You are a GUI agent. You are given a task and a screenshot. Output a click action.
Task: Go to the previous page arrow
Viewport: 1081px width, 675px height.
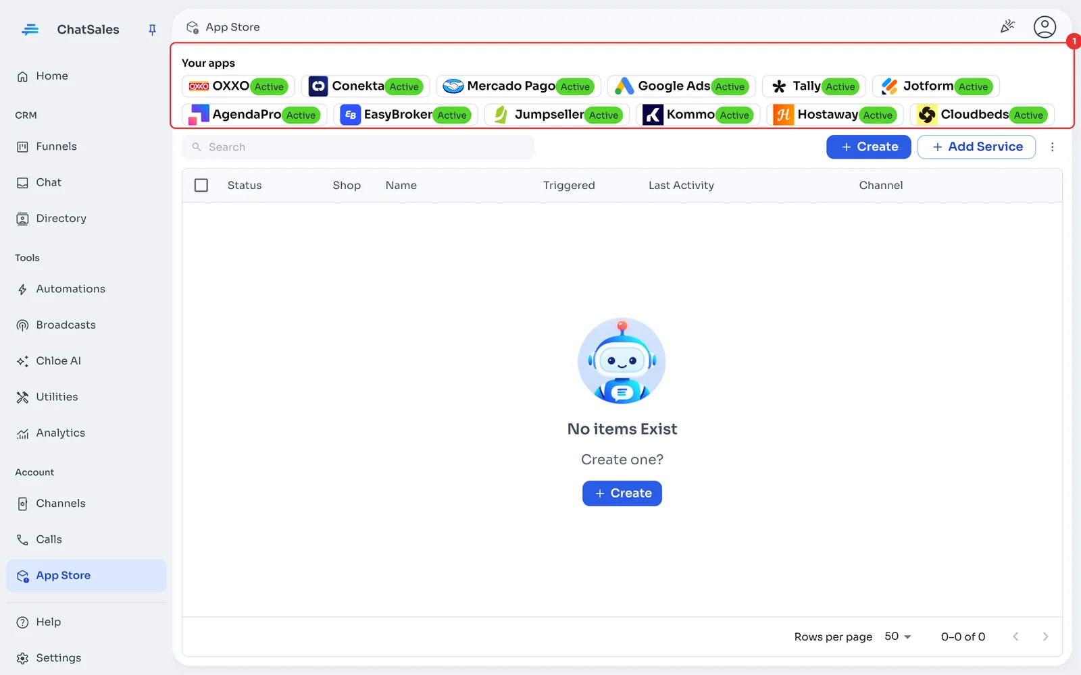(x=1015, y=637)
